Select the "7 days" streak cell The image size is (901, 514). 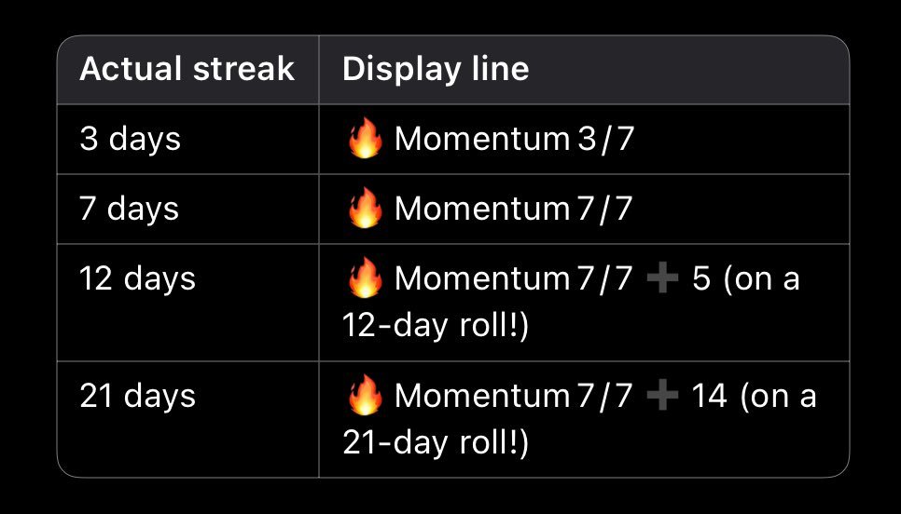pyautogui.click(x=130, y=209)
